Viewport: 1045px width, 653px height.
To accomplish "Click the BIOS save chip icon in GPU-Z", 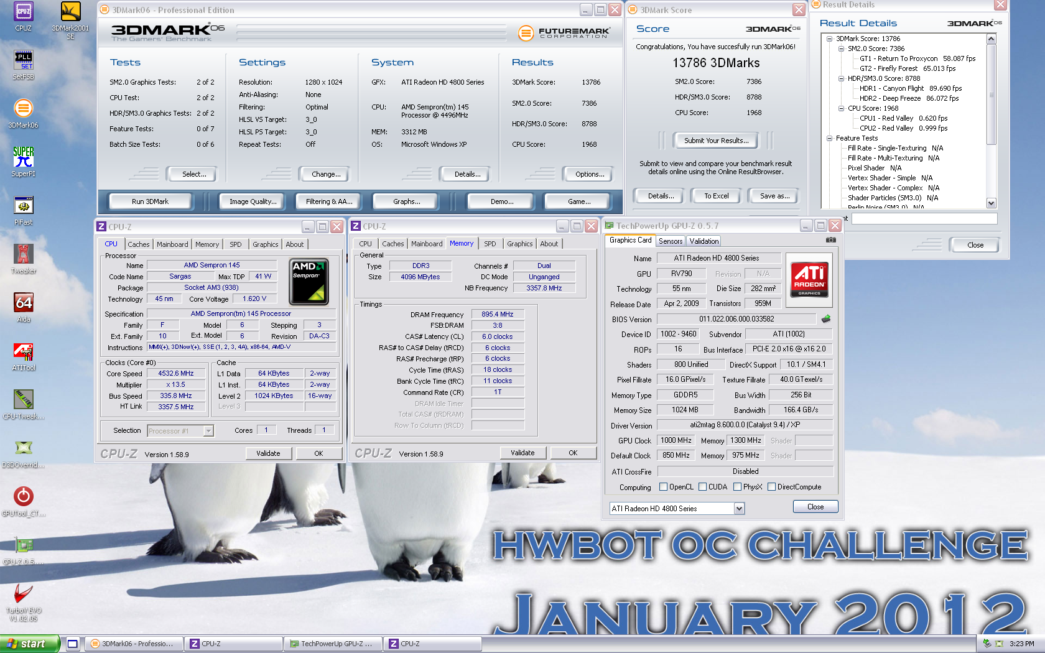I will click(x=826, y=319).
